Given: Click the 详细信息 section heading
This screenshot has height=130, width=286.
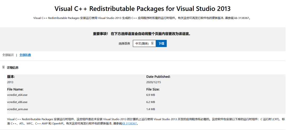Looking at the screenshot, I should tap(13, 68).
